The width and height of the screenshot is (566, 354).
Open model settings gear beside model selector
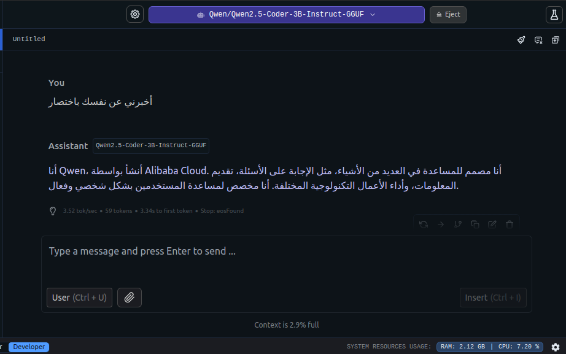[x=135, y=15]
